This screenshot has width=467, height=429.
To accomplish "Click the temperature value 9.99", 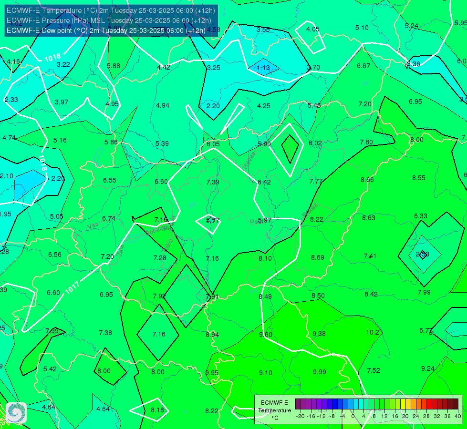I will (x=319, y=372).
